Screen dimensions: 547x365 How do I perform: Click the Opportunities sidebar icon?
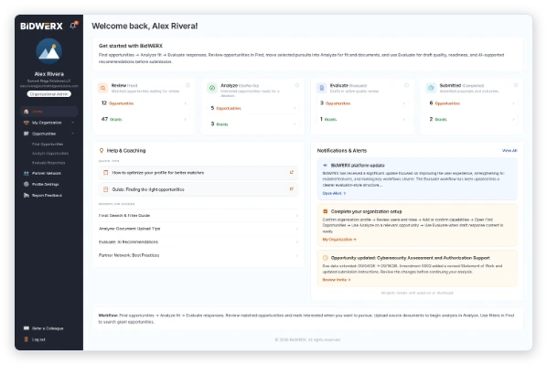pos(27,134)
